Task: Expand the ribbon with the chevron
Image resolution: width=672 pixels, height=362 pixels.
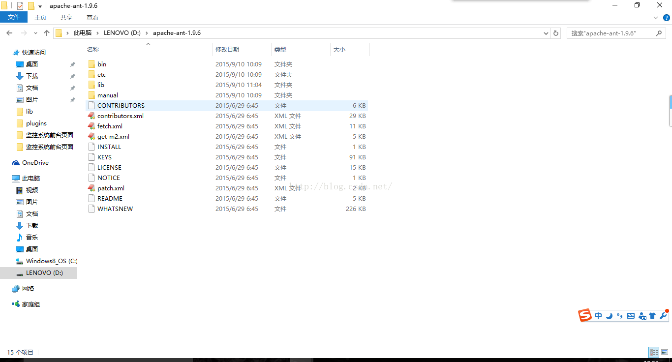Action: [x=656, y=17]
